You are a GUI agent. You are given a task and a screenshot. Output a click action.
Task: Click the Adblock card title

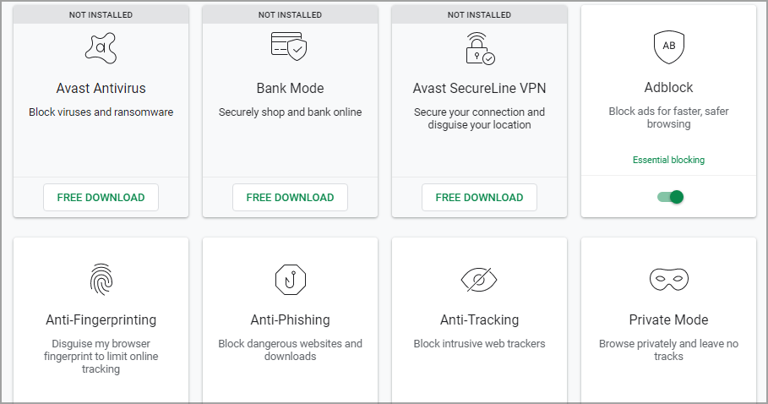[x=668, y=87]
